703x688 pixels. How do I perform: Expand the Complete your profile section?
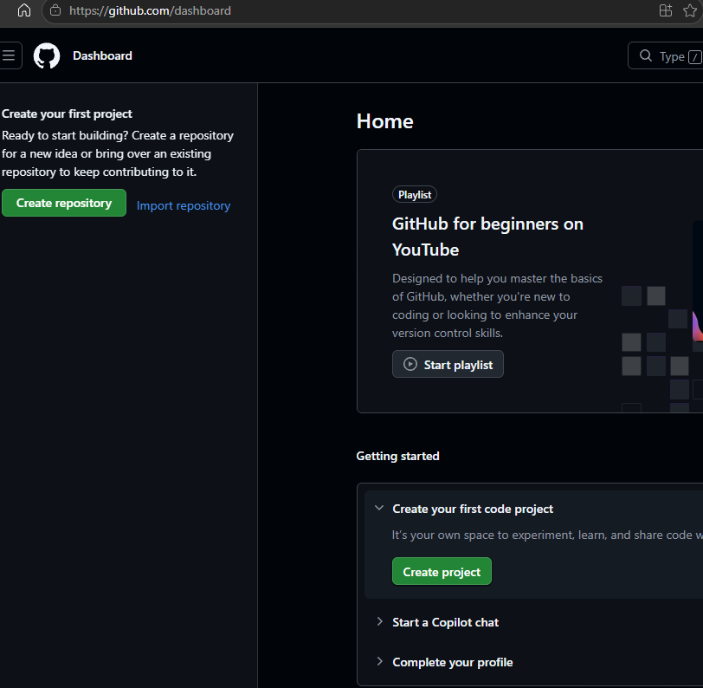pos(379,661)
